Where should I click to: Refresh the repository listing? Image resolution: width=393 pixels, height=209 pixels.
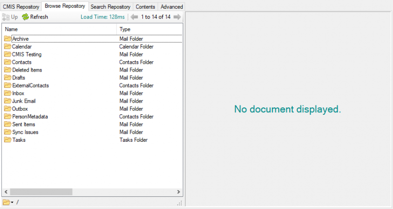point(35,17)
